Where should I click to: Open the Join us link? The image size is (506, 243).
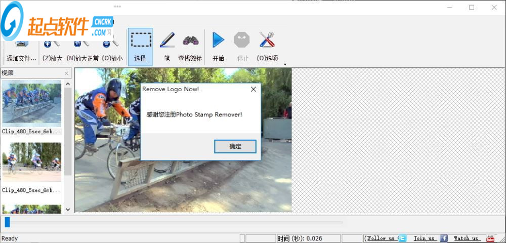[424, 238]
